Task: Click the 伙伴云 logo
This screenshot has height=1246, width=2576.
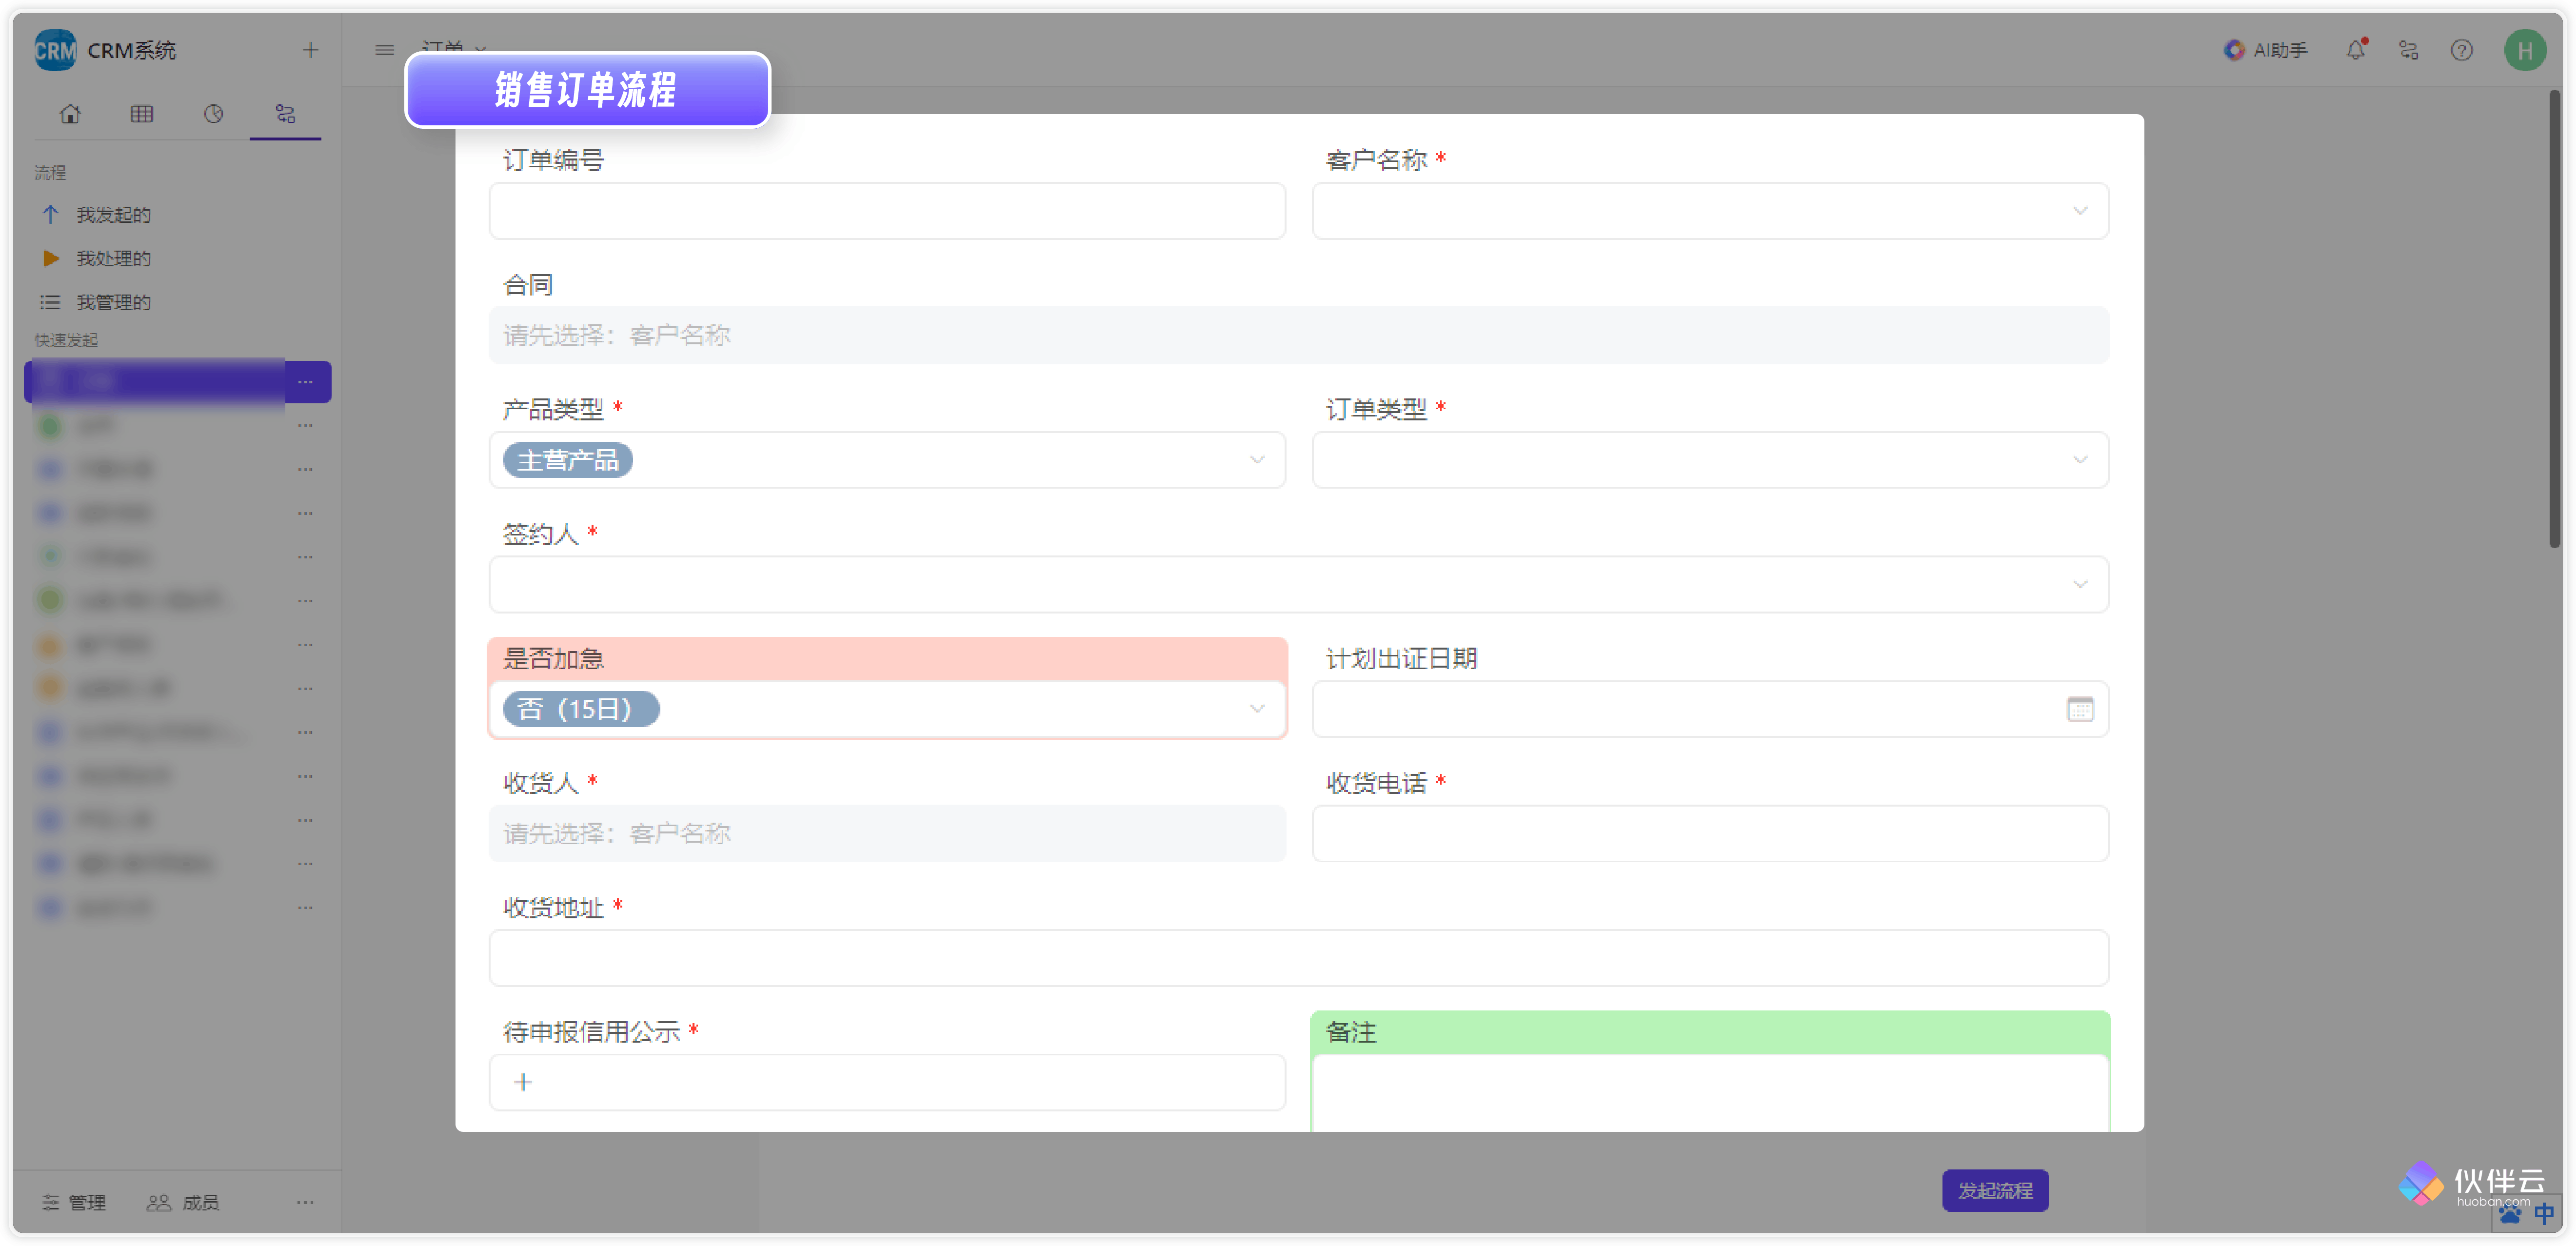Action: click(x=2472, y=1183)
